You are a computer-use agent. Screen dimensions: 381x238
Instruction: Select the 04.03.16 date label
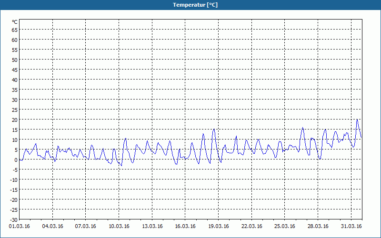click(52, 226)
